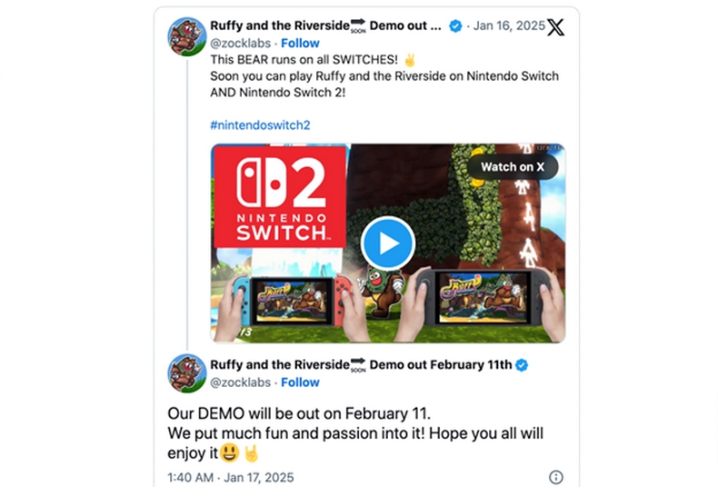Click the verified badge after Demo out February 11th
This screenshot has height=487, width=718.
[x=523, y=365]
